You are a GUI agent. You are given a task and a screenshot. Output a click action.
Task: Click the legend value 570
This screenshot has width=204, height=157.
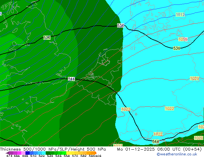tap(75, 156)
